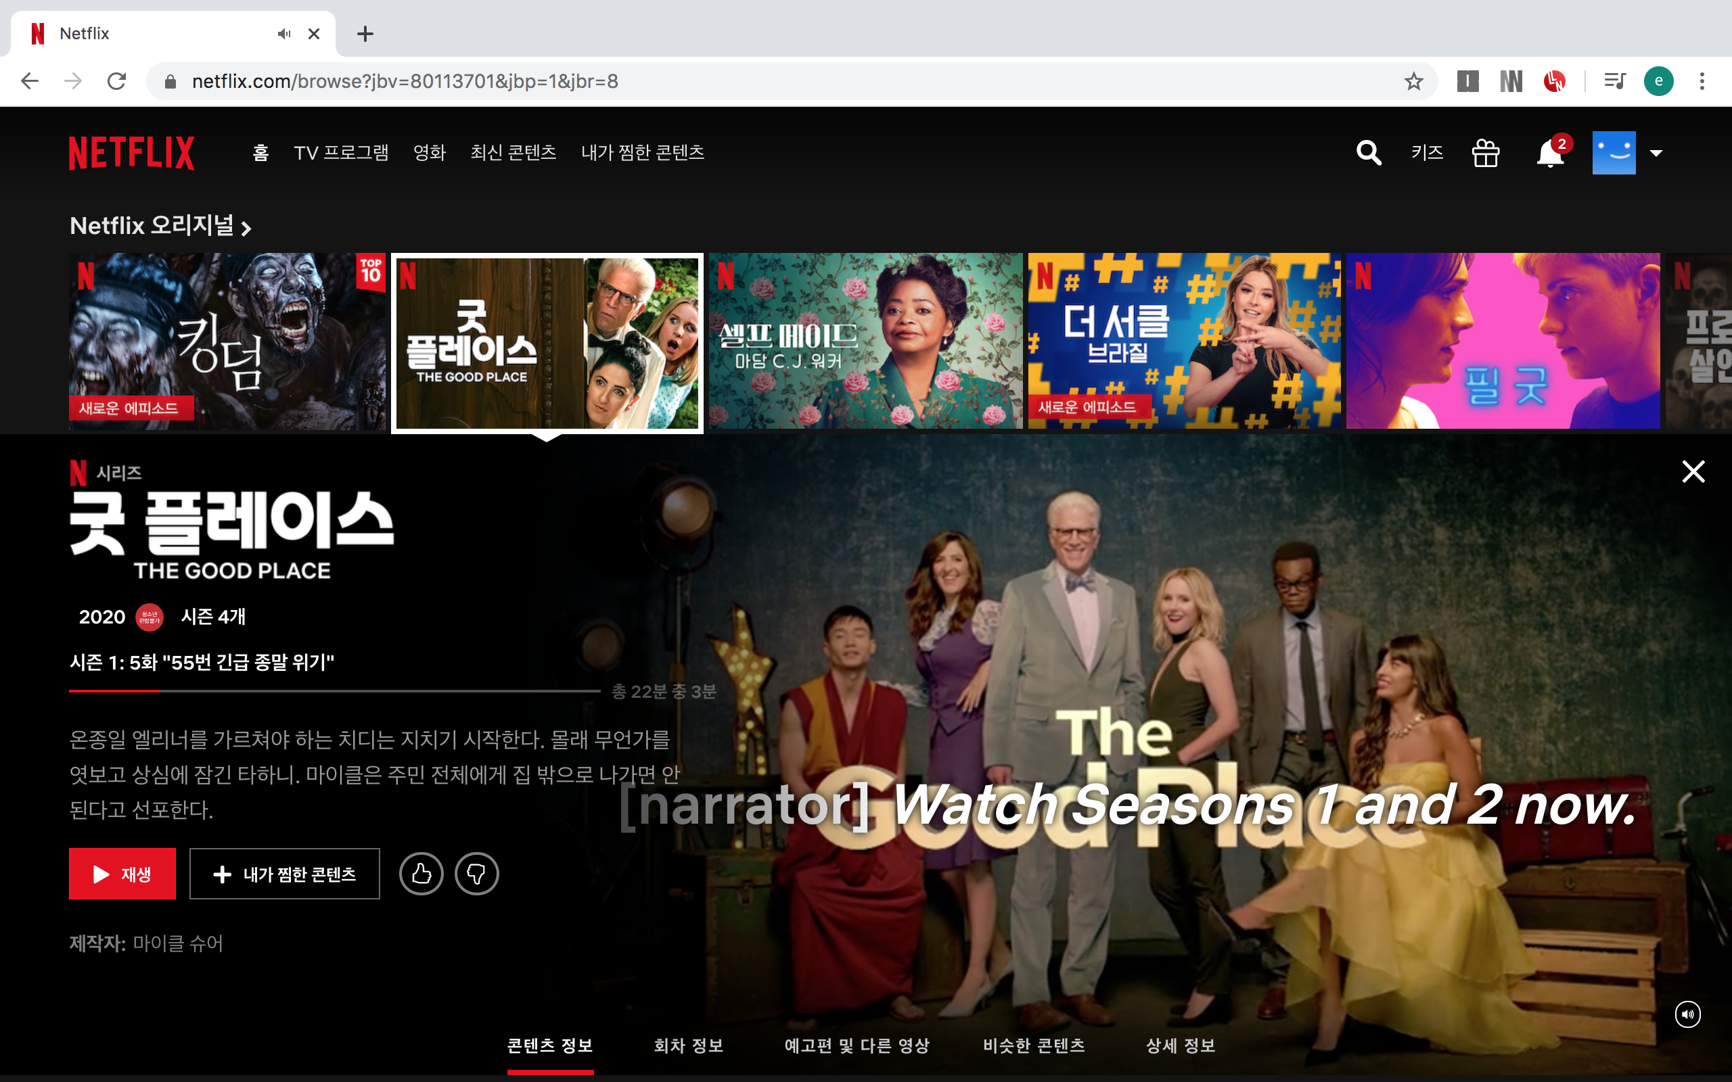Click the dark square I extension icon

pos(1467,81)
